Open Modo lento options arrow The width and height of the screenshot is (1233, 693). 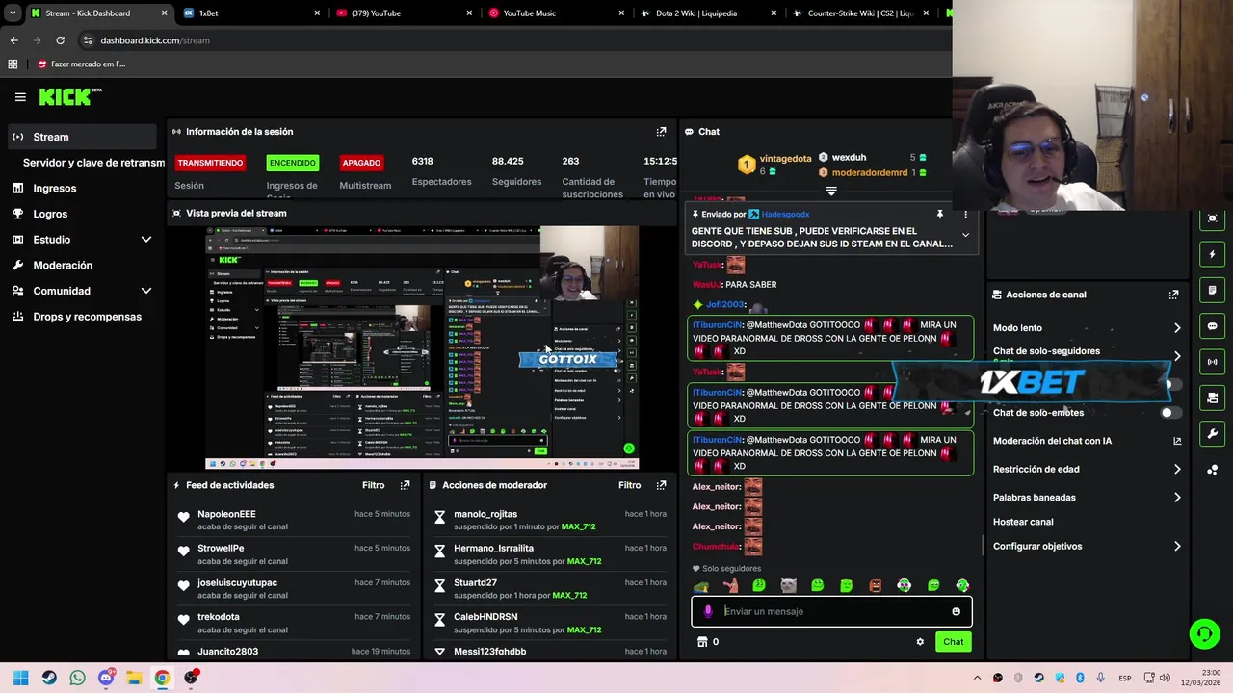[x=1177, y=328]
